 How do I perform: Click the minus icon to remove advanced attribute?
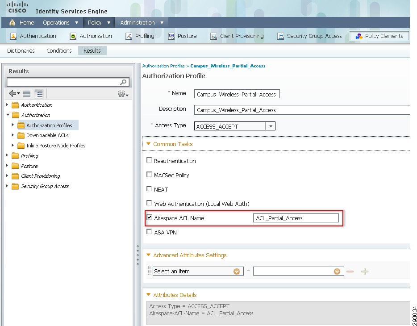350,272
